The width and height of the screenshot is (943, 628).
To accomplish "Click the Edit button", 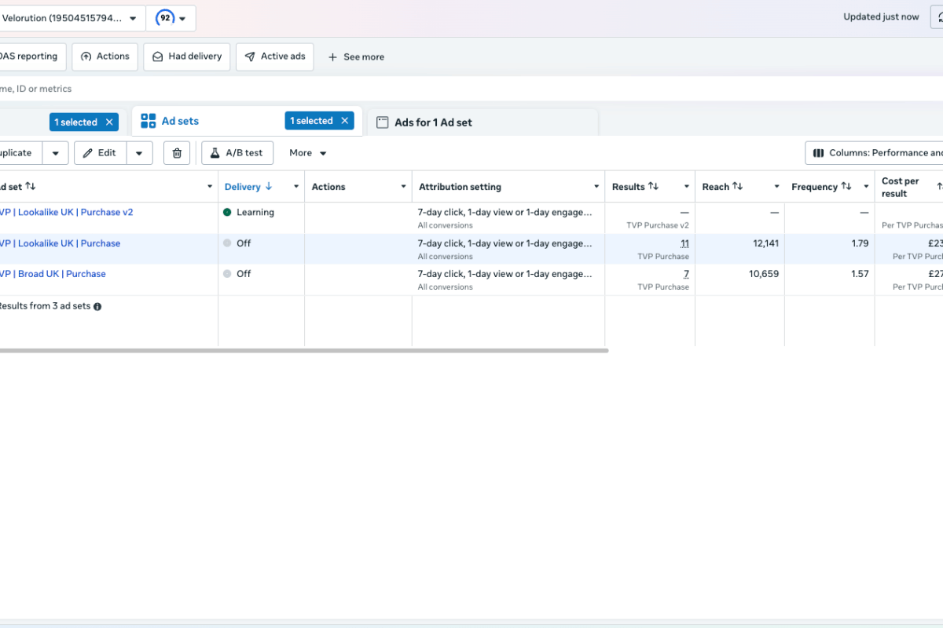I will pos(100,153).
